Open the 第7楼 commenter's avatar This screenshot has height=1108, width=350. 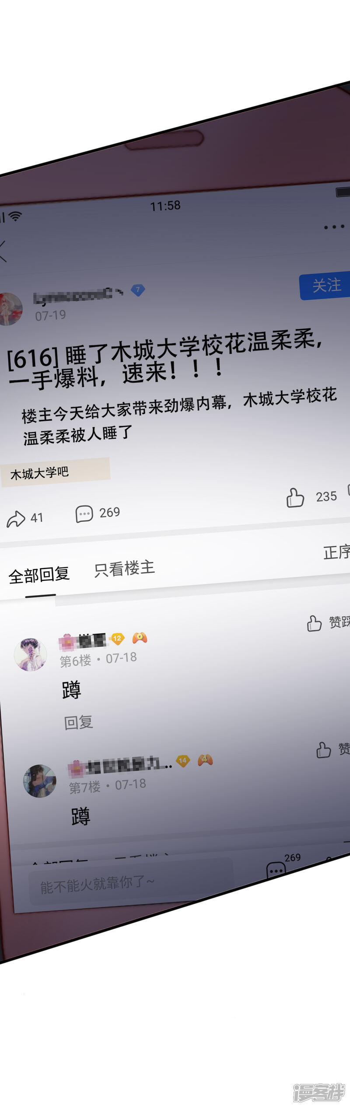[40, 781]
